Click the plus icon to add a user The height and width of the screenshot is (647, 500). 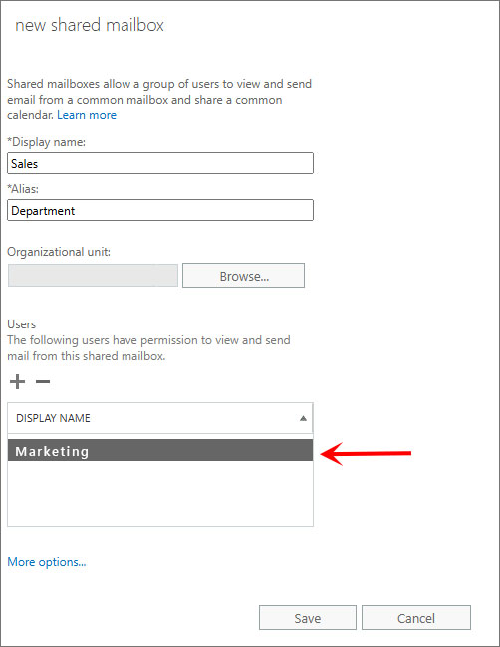(x=17, y=381)
